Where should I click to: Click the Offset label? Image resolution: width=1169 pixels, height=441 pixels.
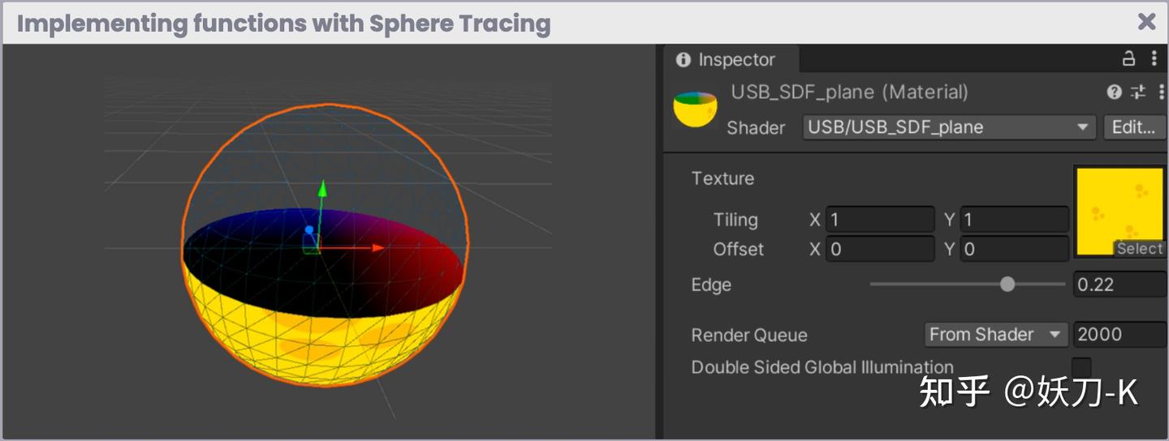click(739, 249)
